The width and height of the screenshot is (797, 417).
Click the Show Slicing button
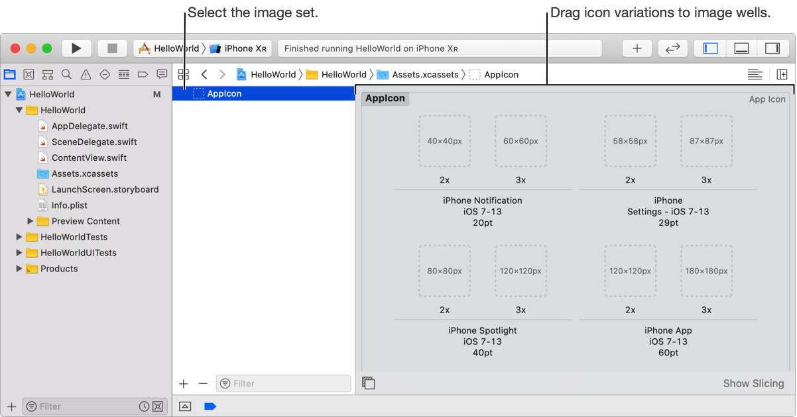pos(753,383)
